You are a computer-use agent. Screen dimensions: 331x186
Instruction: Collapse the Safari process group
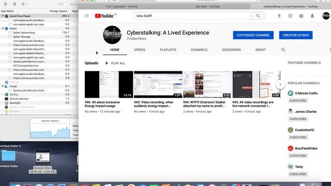pos(3,28)
